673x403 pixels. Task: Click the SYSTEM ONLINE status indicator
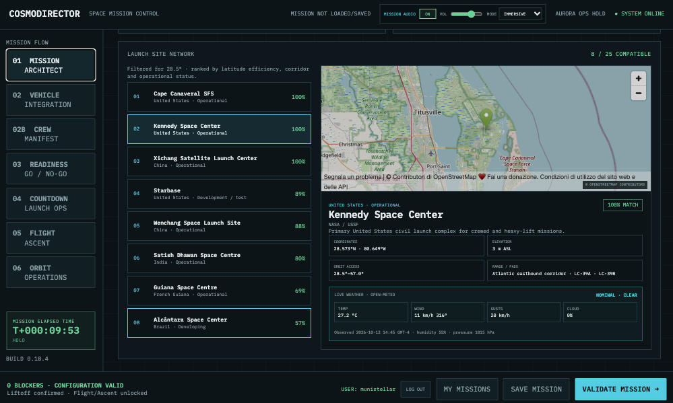(x=639, y=13)
